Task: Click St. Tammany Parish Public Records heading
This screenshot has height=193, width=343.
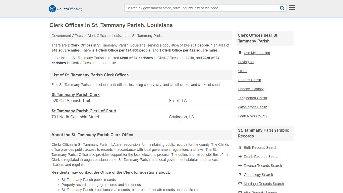Action: point(263,133)
